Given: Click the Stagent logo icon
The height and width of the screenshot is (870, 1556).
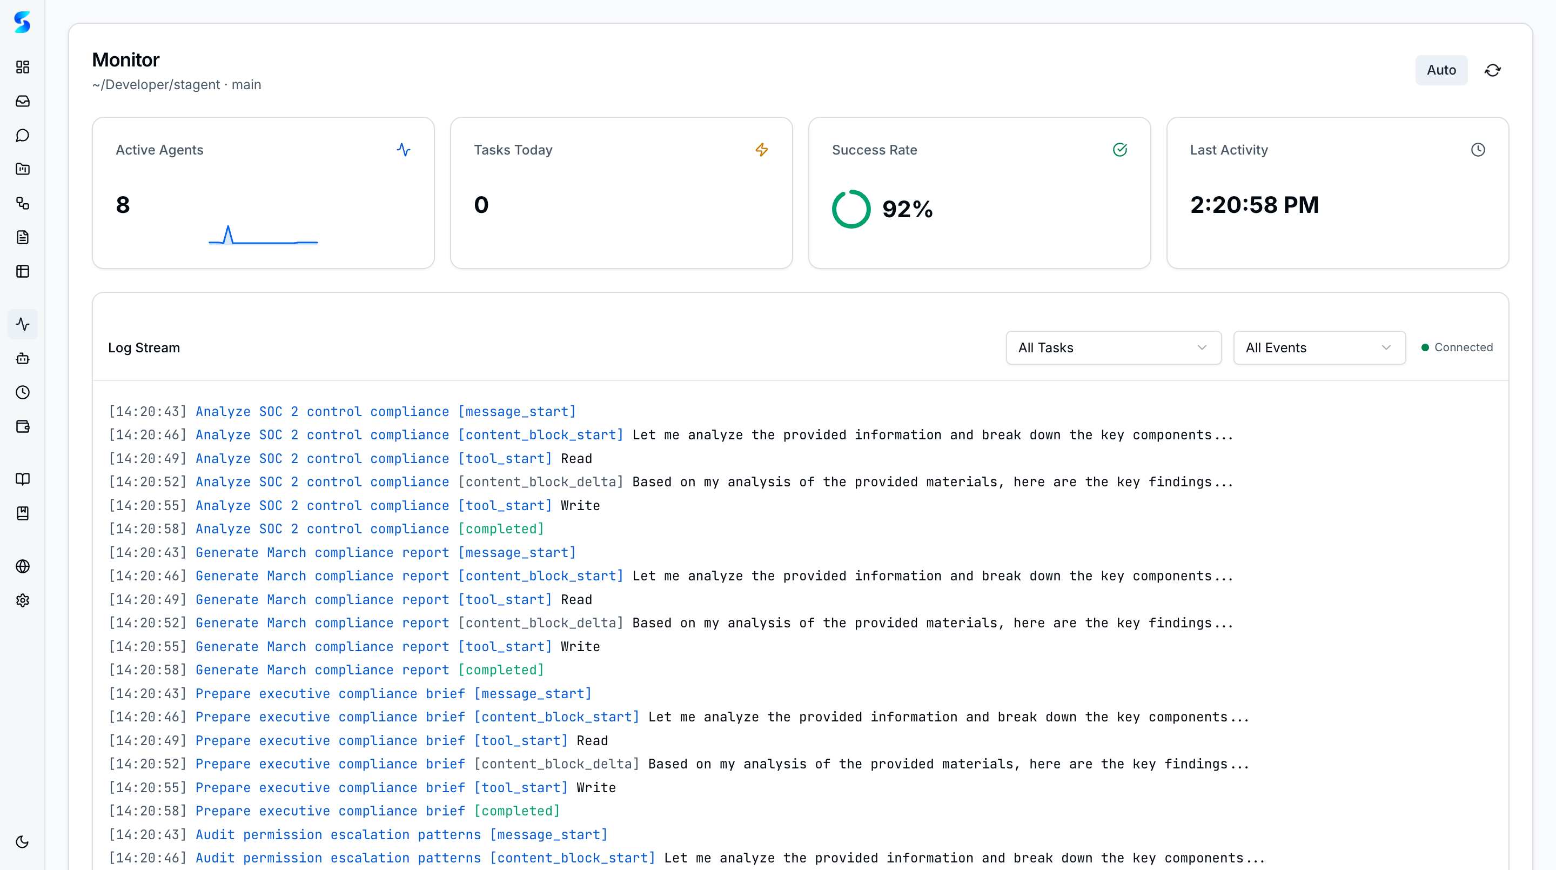Looking at the screenshot, I should 22,22.
